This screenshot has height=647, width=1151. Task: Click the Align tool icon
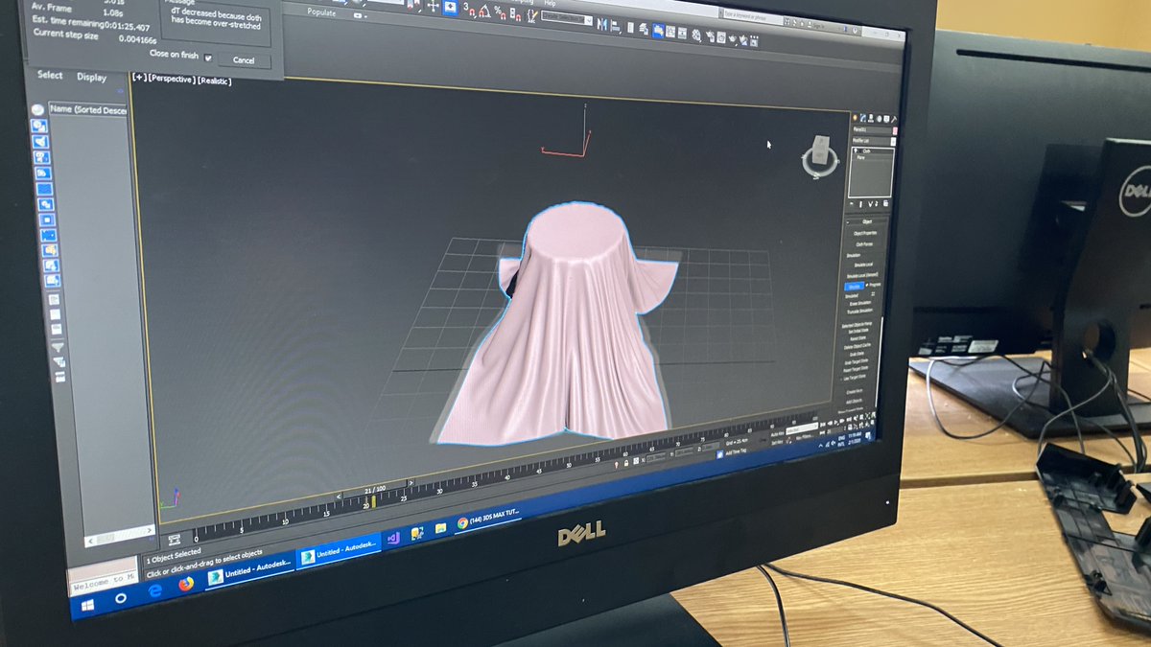[615, 26]
